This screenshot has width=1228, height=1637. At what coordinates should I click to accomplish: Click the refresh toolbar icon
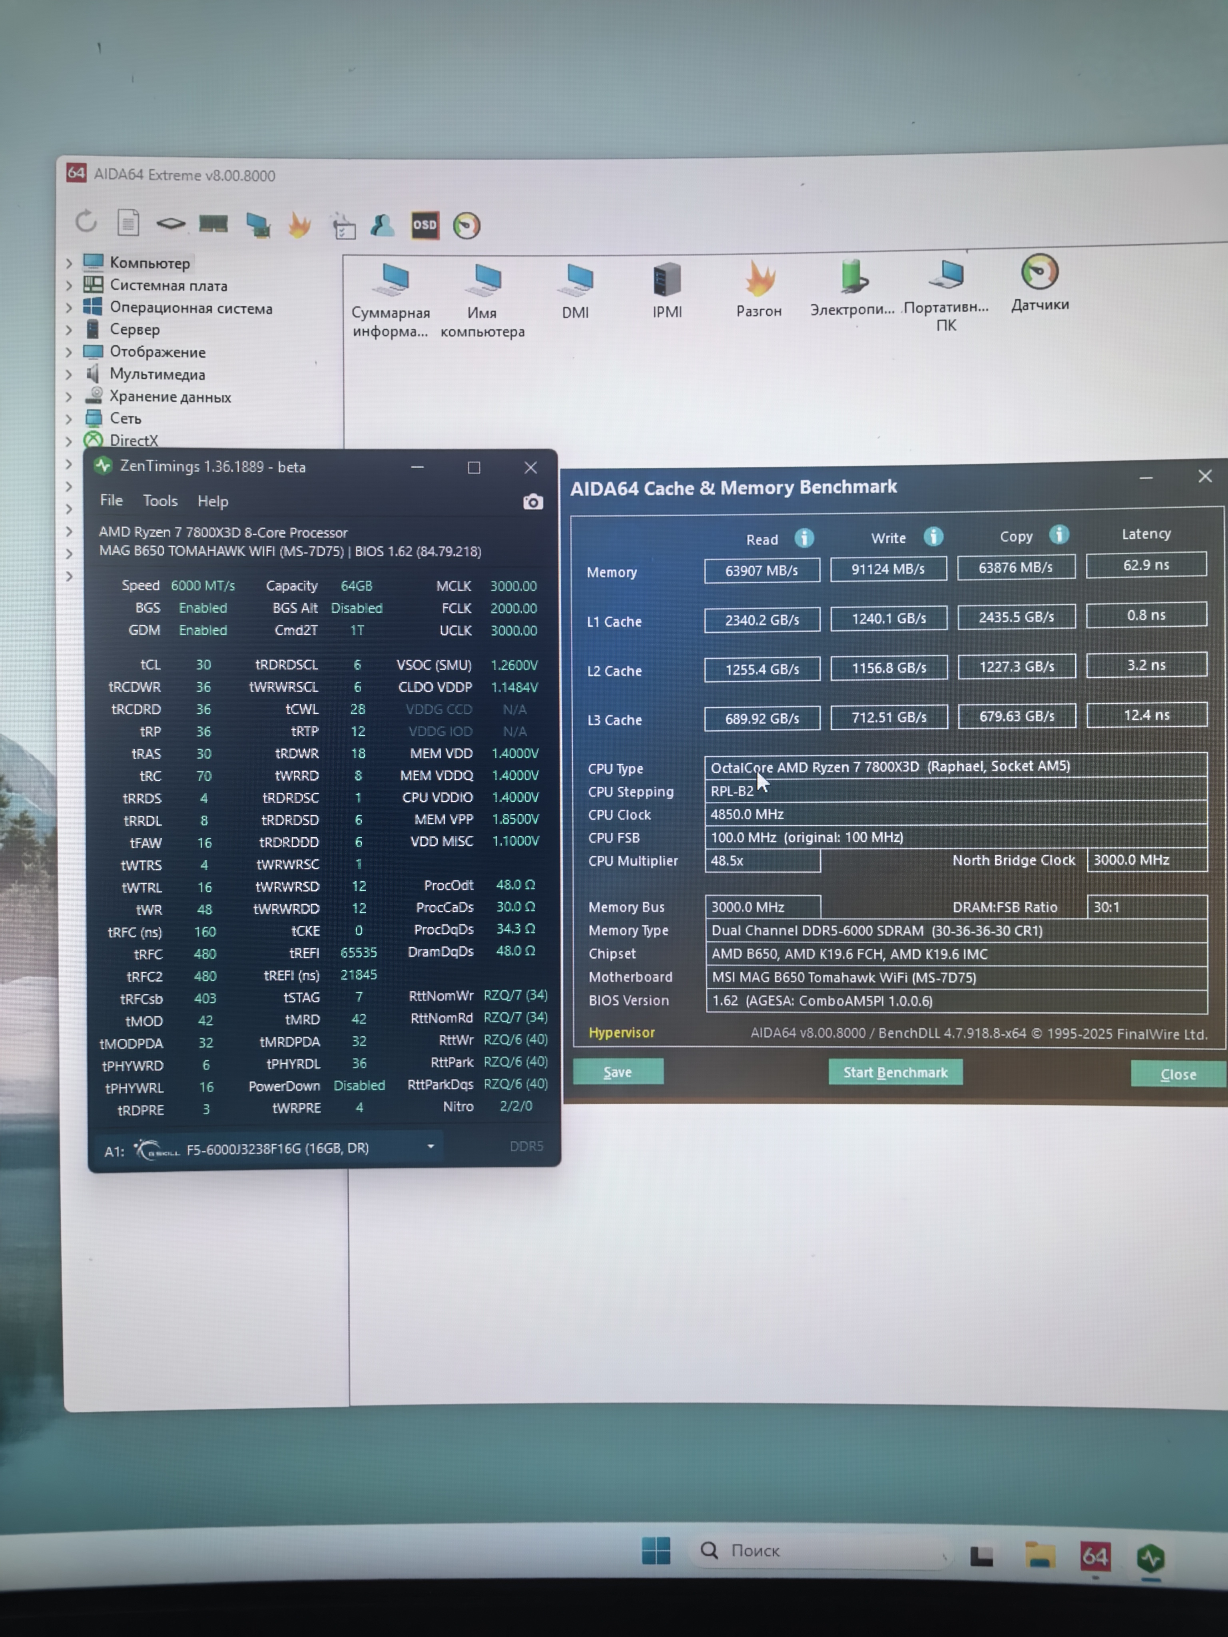(86, 221)
